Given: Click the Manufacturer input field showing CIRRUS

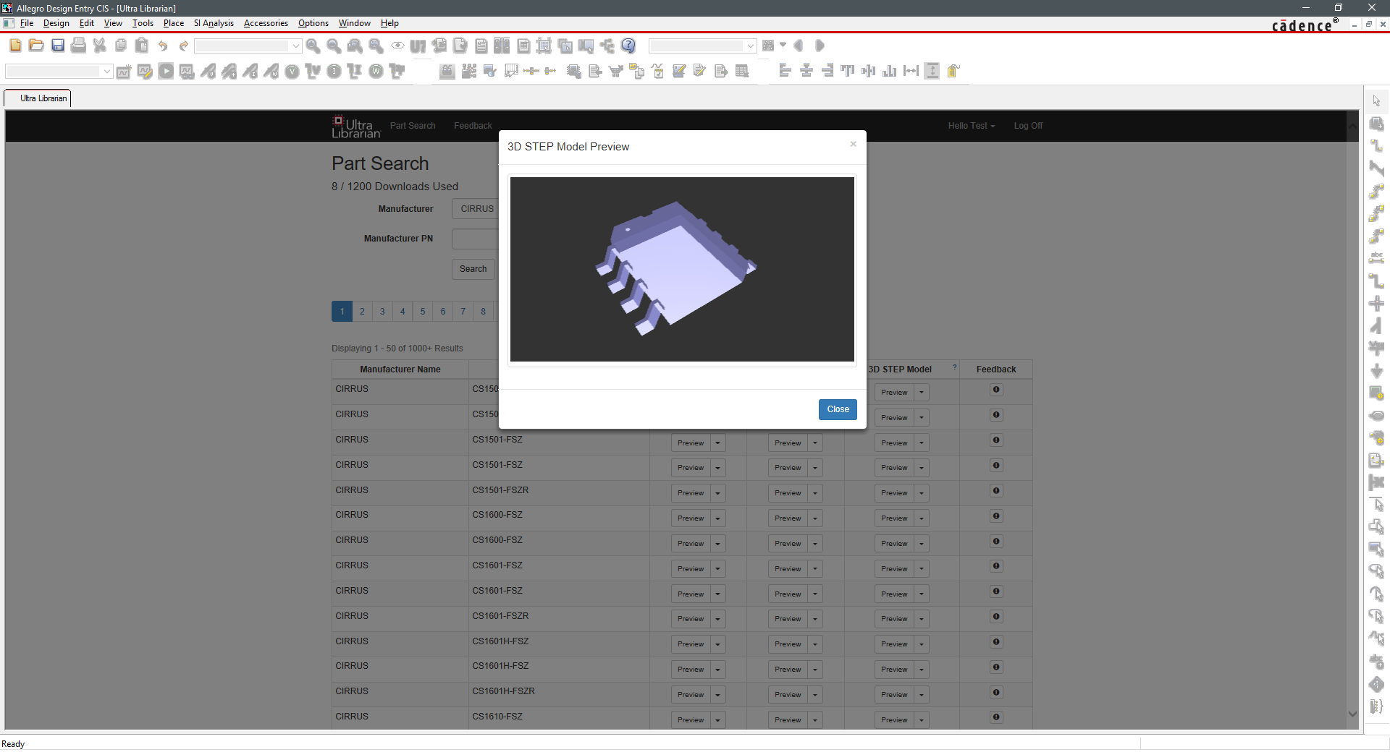Looking at the screenshot, I should point(476,209).
